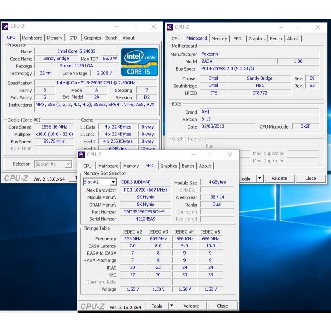Open the Socket #1 selection dropdown
Image resolution: width=331 pixels, height=331 pixels.
coord(53,164)
